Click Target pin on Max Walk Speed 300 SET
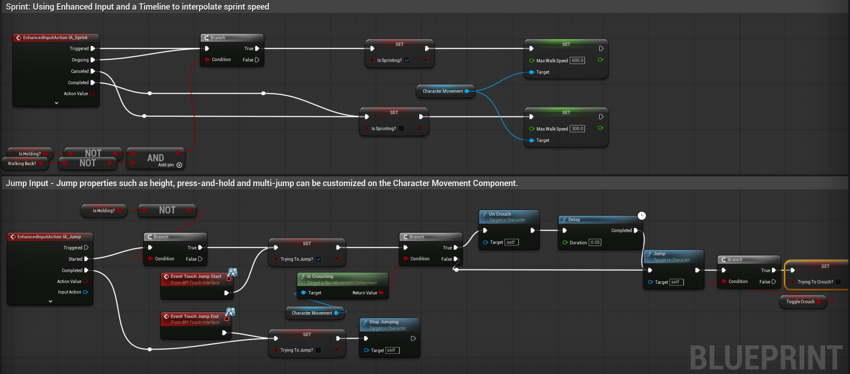This screenshot has height=374, width=850. tap(532, 140)
